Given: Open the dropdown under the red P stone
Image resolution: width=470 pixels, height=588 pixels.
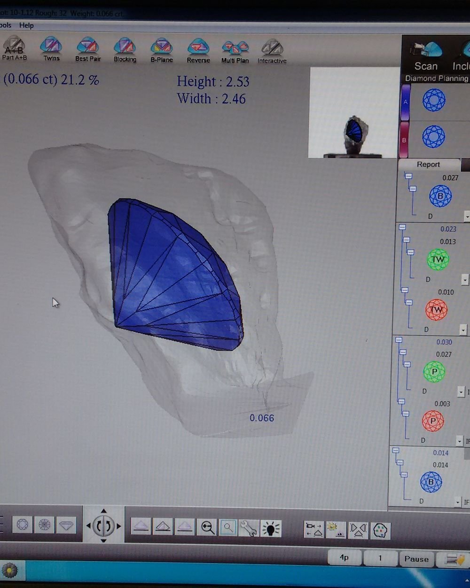Looking at the screenshot, I should (460, 441).
